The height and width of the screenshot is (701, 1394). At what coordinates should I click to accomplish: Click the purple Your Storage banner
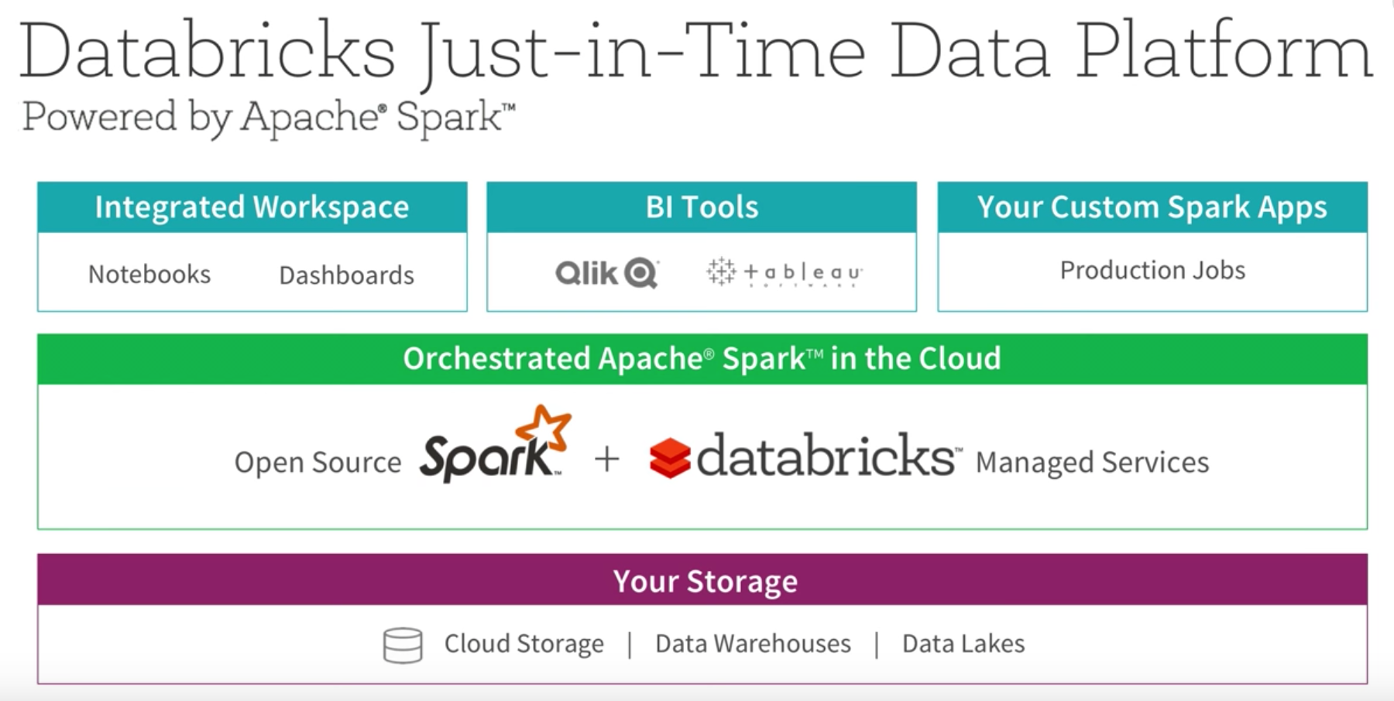point(705,581)
